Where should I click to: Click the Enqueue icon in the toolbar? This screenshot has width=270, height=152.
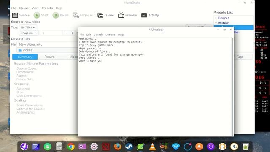tap(76, 15)
